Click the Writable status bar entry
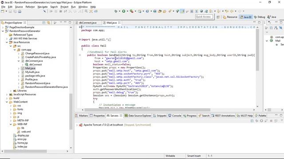 point(170,156)
